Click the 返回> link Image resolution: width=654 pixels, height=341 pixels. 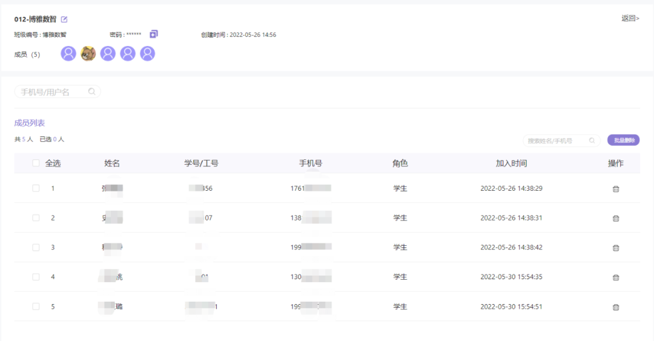pyautogui.click(x=630, y=18)
